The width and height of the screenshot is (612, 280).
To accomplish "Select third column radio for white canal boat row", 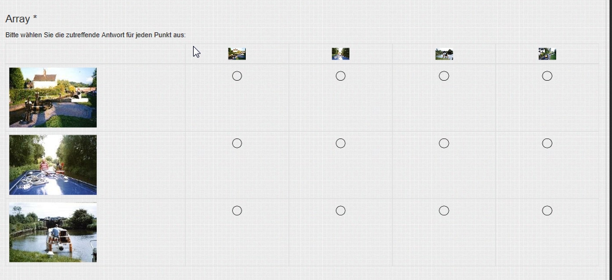I will tap(444, 211).
